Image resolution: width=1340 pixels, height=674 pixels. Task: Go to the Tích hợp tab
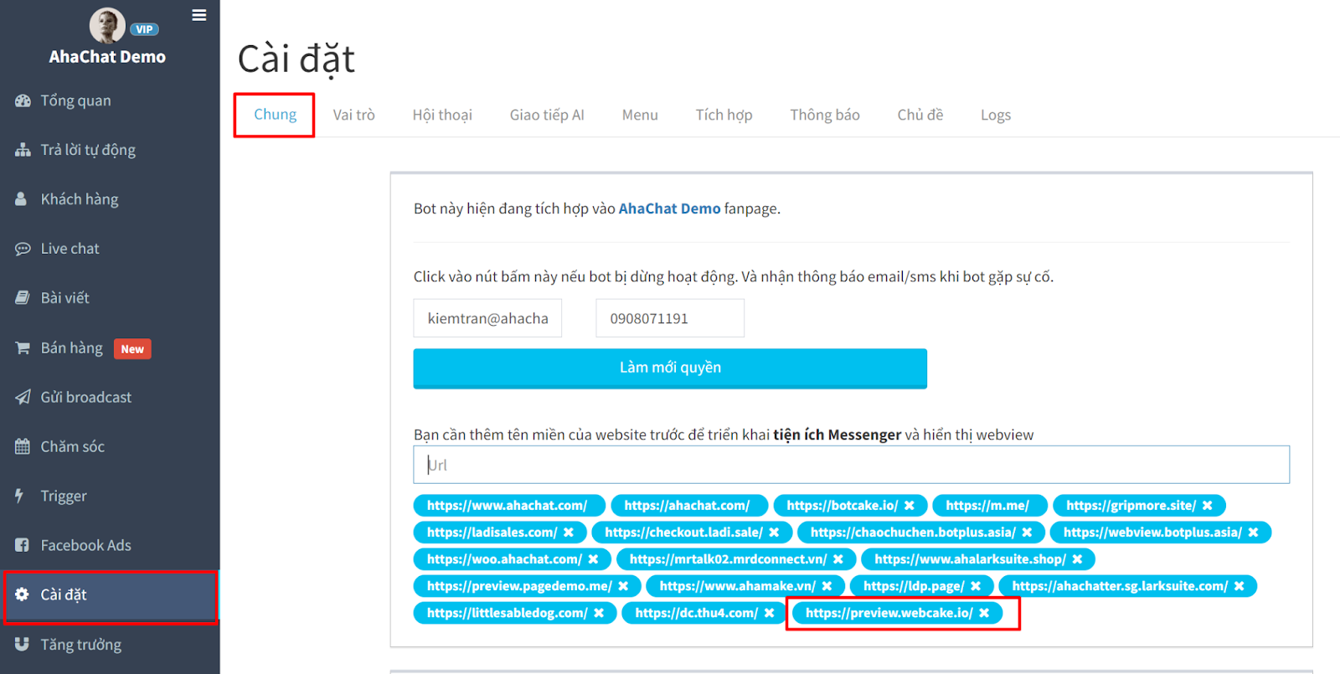point(724,115)
